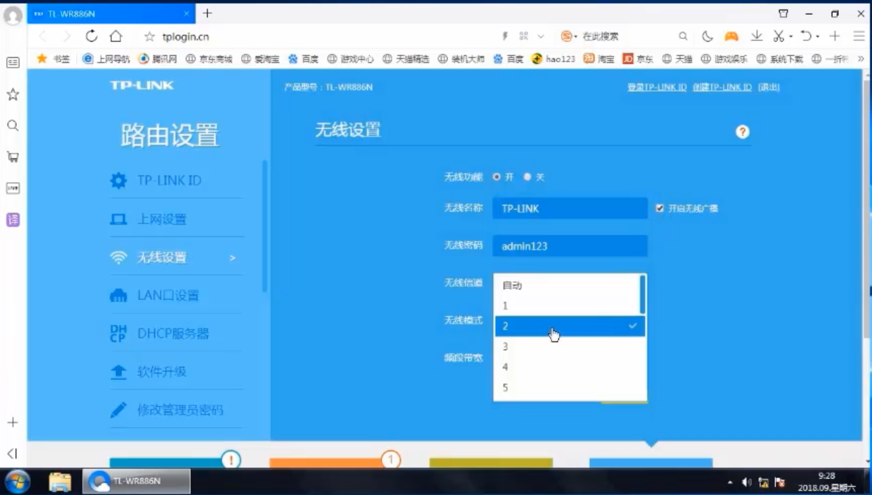Go to browser home page icon
Screen dimensions: 872x495
tap(116, 36)
